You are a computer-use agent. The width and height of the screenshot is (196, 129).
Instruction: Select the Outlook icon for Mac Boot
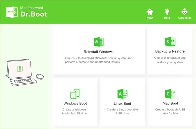170,94
